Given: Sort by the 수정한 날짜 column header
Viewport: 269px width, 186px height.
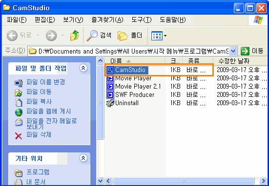Looking at the screenshot, I should pyautogui.click(x=241, y=61).
